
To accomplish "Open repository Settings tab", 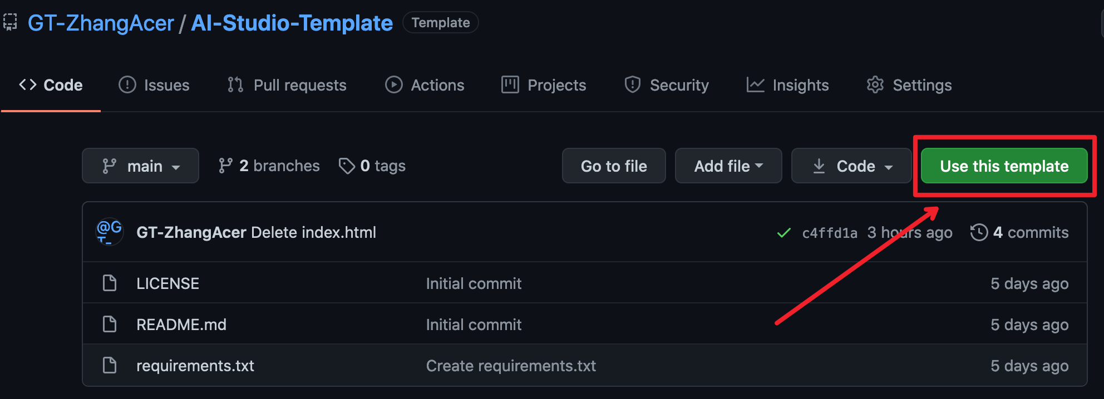I will [909, 85].
